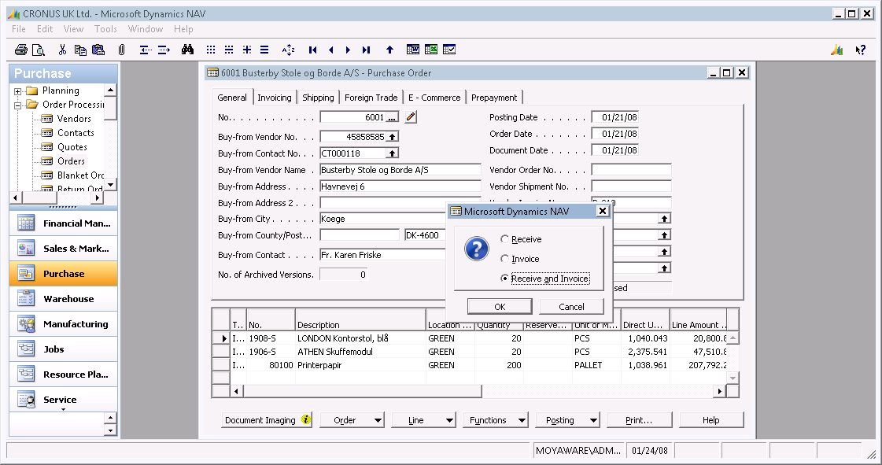
Task: Open the Functions button dropdown
Action: point(496,420)
